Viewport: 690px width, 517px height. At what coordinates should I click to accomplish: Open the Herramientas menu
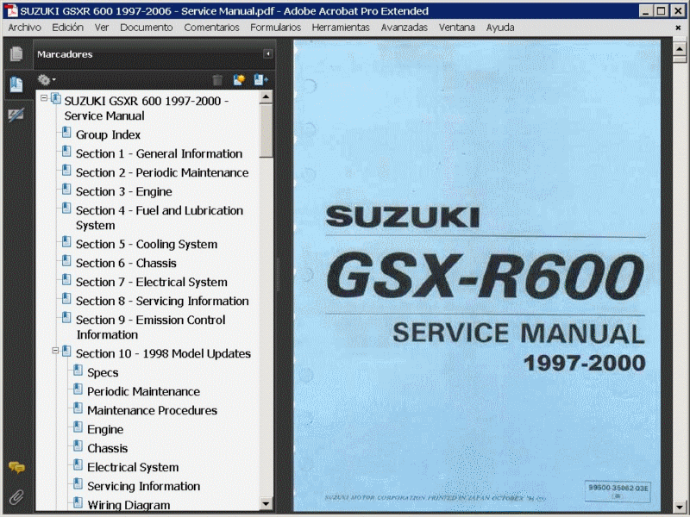(341, 28)
